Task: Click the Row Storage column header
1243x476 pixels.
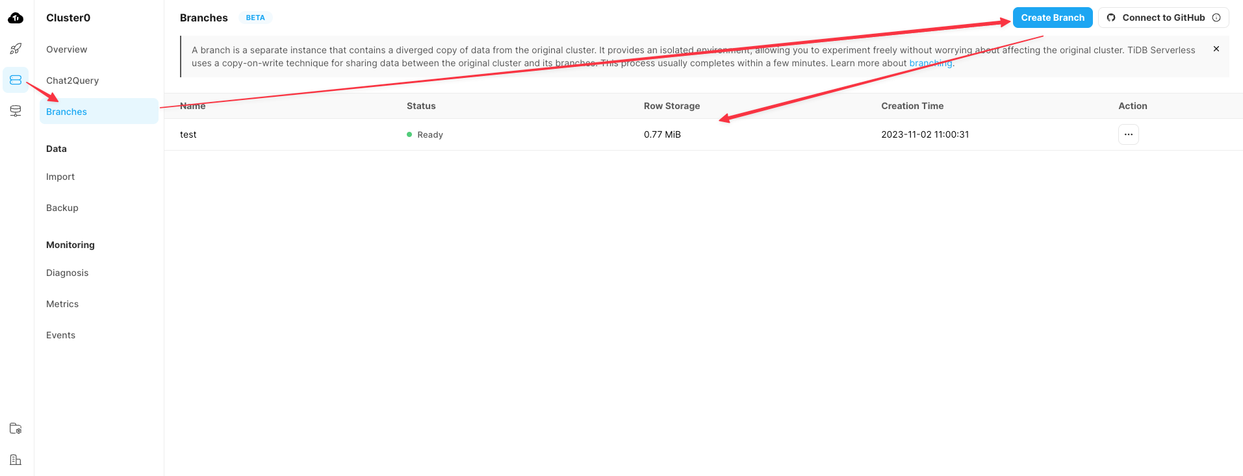Action: coord(672,106)
